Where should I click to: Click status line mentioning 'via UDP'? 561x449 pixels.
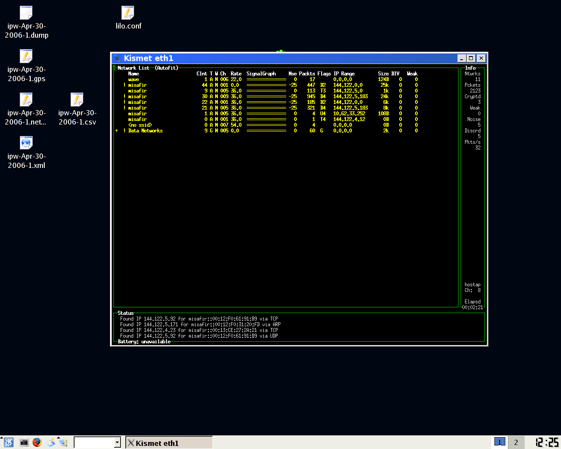tap(199, 336)
